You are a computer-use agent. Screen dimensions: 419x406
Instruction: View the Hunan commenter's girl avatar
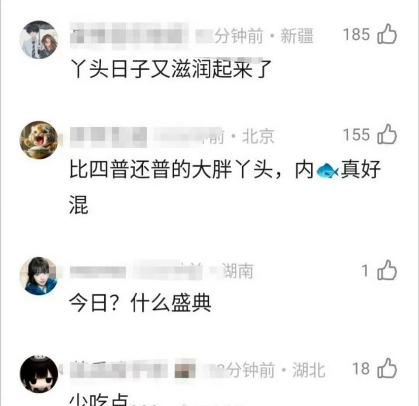coord(39,276)
